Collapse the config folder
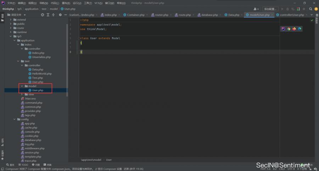 (15, 119)
